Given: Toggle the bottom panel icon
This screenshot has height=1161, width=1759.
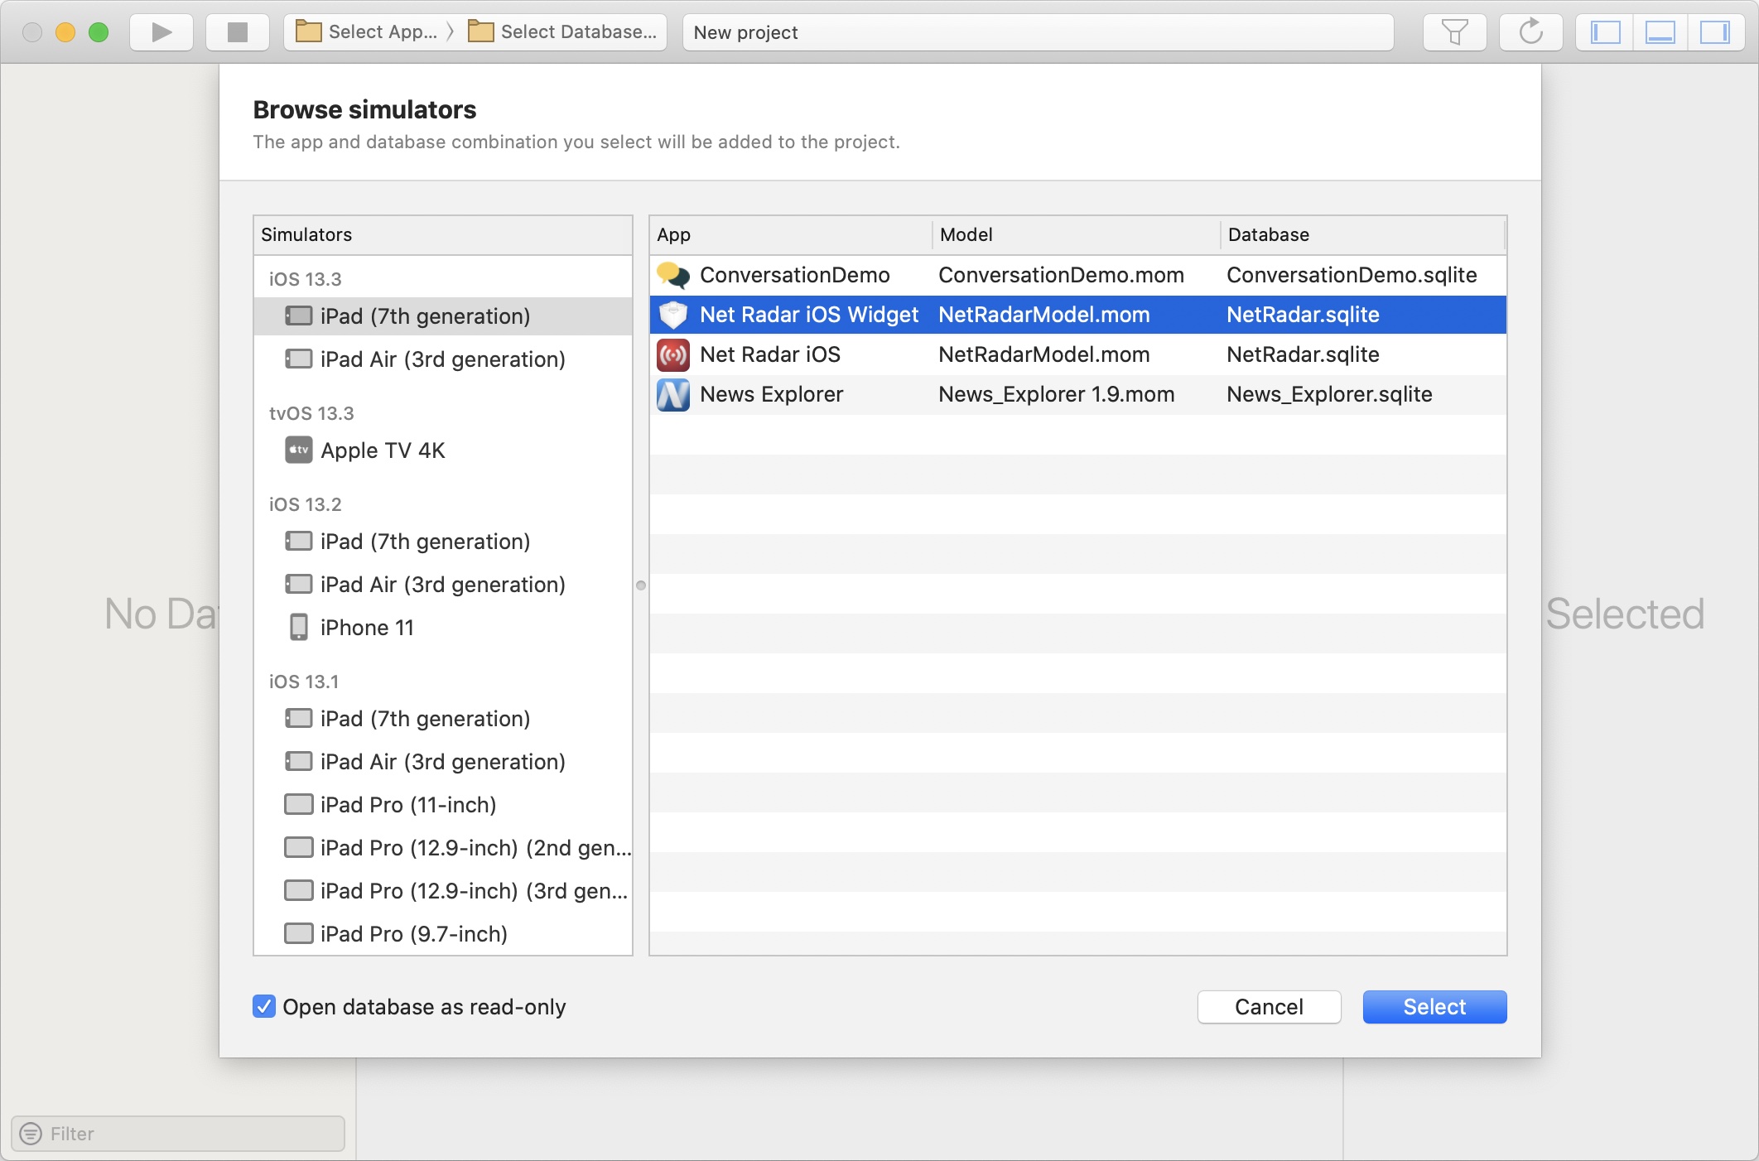Looking at the screenshot, I should [x=1660, y=32].
